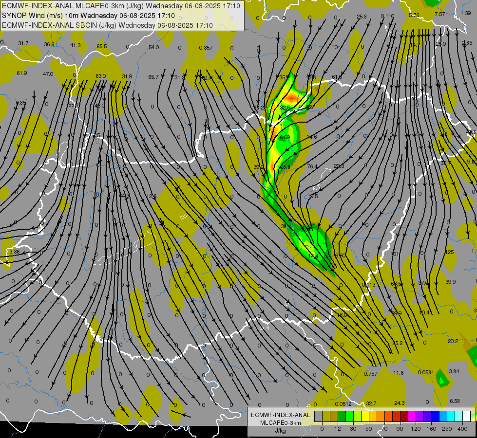Click the map value '63.0'
The image size is (477, 438).
[x=101, y=76]
